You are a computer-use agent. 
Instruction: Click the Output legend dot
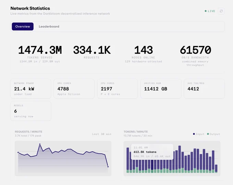click(x=208, y=134)
